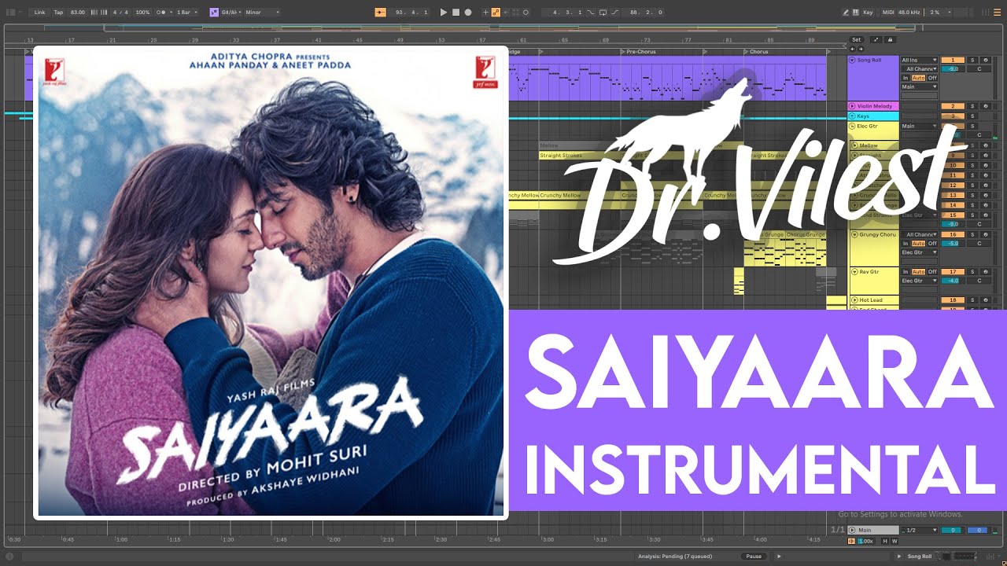
Task: Toggle the Loop switch icon
Action: coord(603,13)
